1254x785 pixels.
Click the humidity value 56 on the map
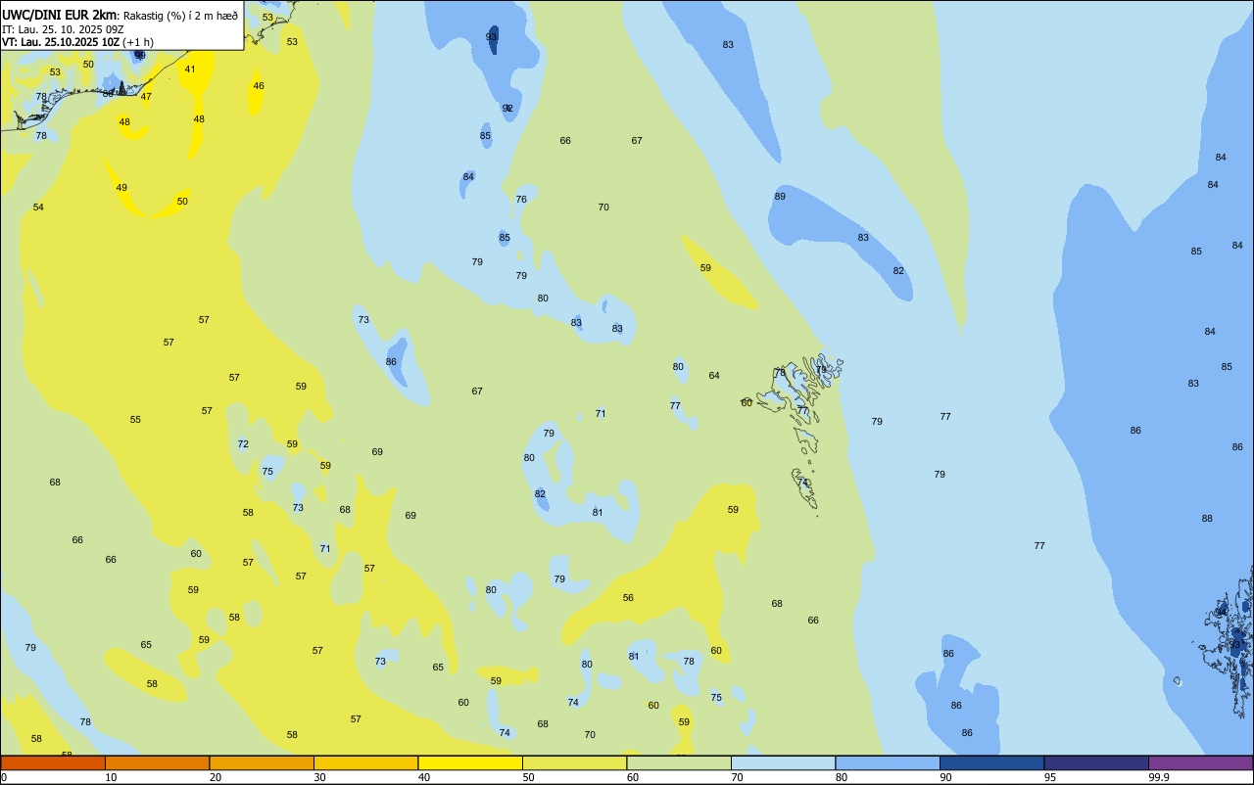[628, 598]
